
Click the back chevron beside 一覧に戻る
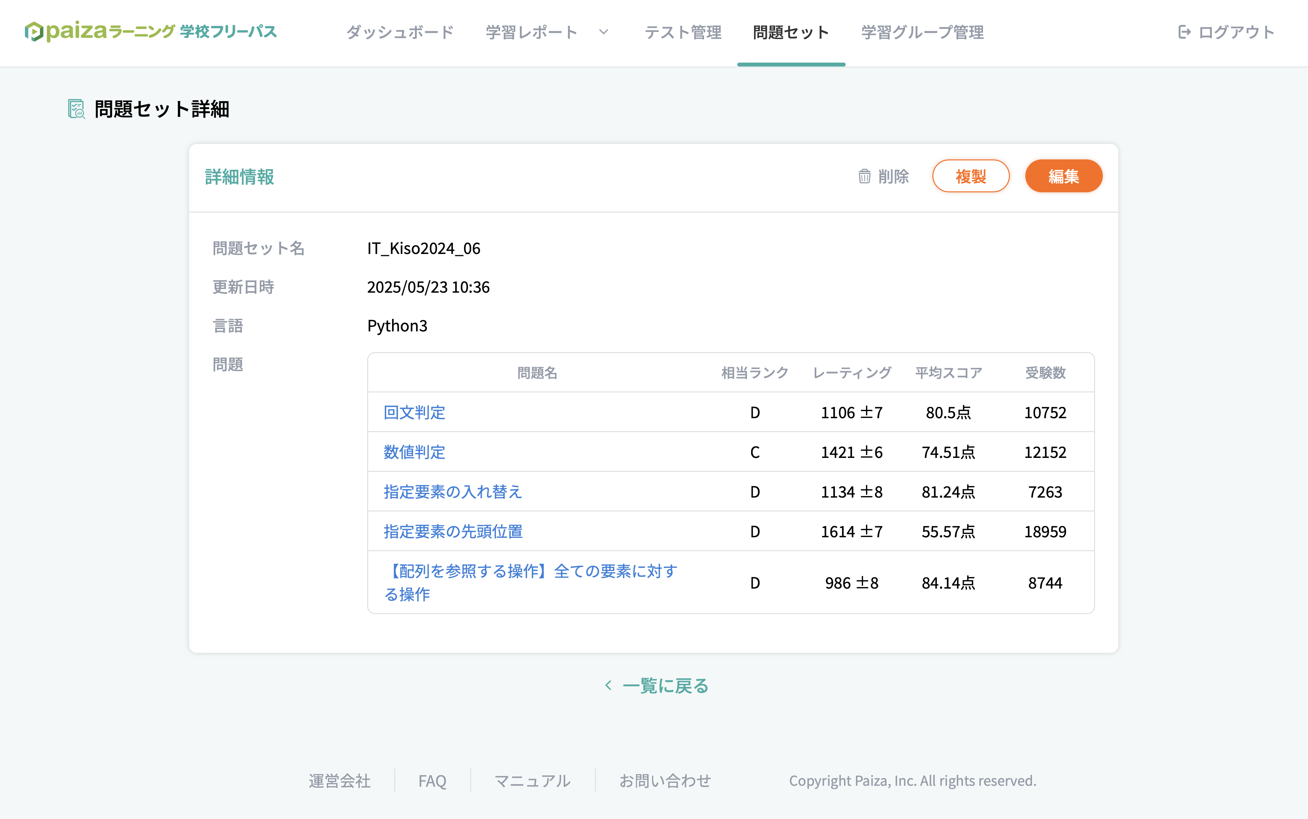(x=608, y=685)
